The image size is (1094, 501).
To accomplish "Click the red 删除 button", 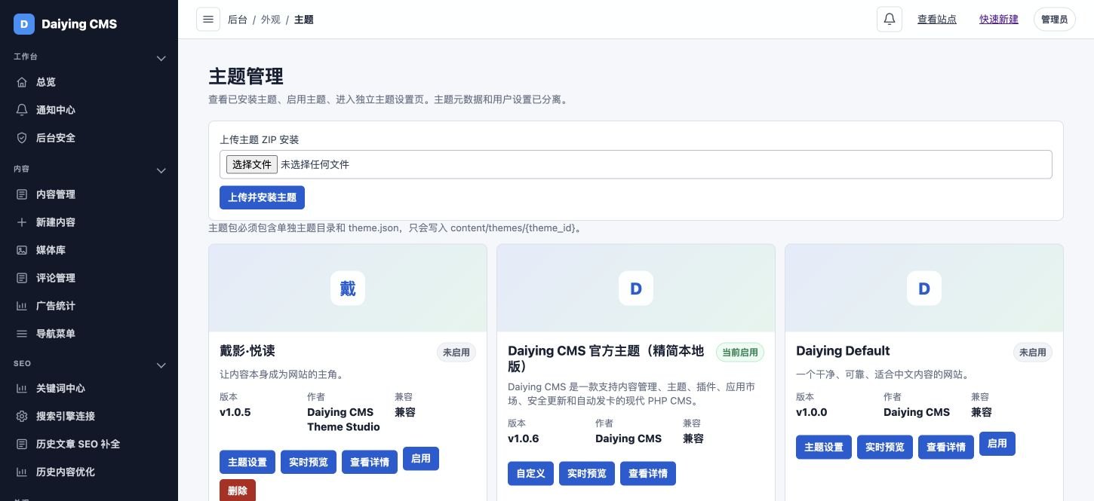I will (x=238, y=490).
